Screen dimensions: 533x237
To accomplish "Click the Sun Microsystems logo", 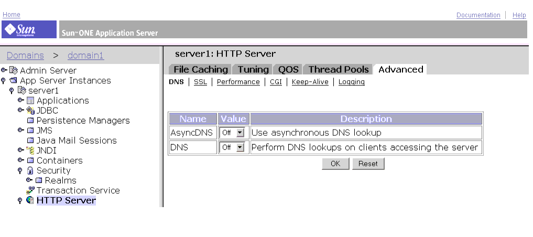I will pos(29,29).
